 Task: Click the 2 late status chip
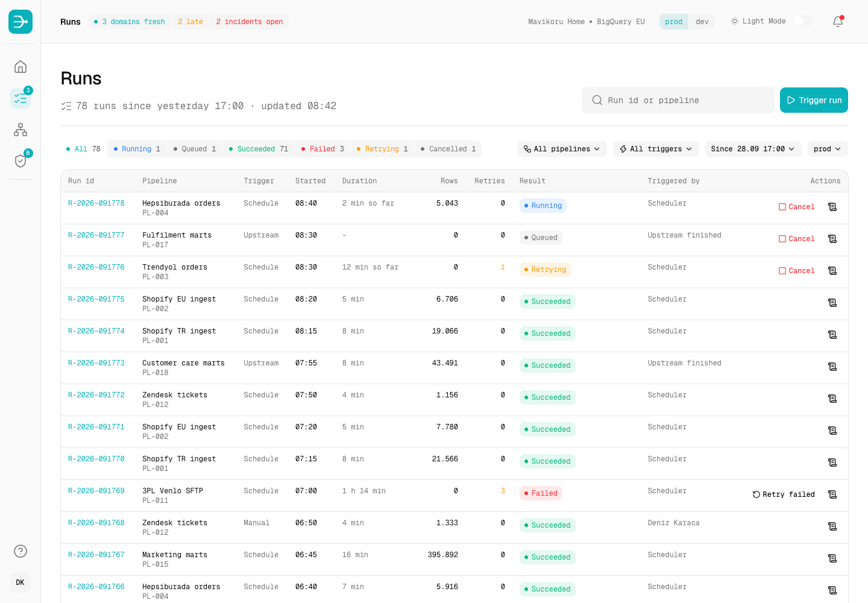coord(190,22)
